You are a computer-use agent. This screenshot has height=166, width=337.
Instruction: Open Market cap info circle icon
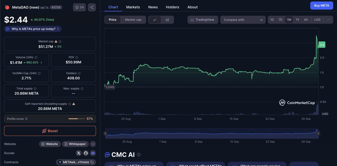tap(60, 41)
